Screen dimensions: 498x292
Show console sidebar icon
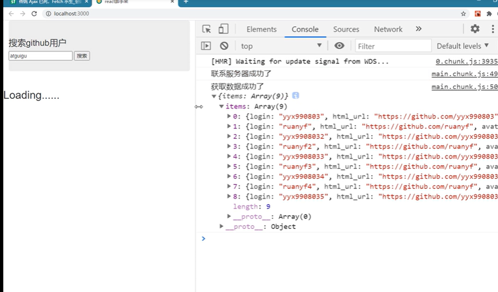pos(206,46)
